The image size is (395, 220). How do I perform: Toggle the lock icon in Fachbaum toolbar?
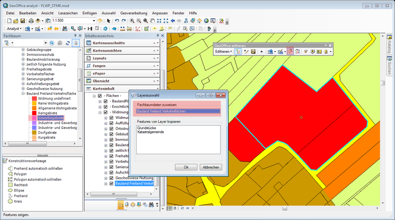76,43
